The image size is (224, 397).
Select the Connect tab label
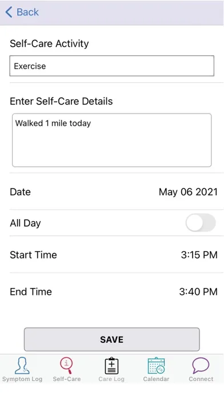(x=201, y=379)
